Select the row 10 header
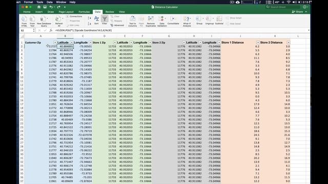 click(22, 77)
